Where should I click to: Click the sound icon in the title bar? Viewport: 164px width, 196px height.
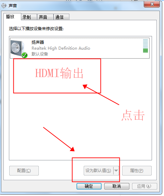coord(4,5)
